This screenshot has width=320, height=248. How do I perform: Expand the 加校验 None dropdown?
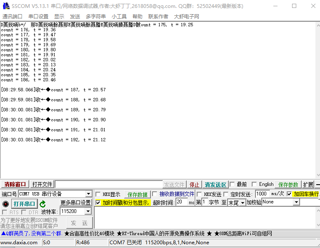tap(296, 202)
